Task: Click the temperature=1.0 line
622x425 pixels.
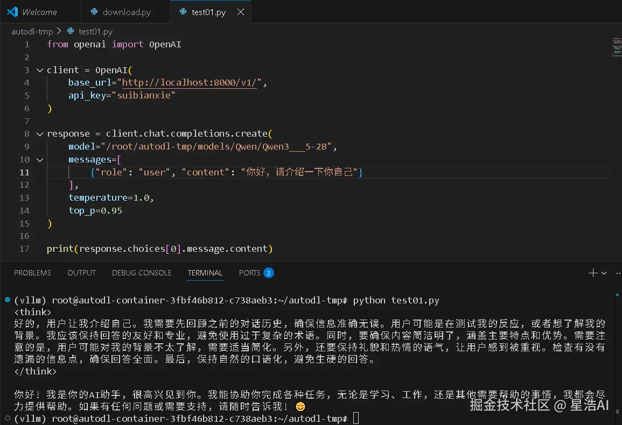Action: click(x=111, y=198)
